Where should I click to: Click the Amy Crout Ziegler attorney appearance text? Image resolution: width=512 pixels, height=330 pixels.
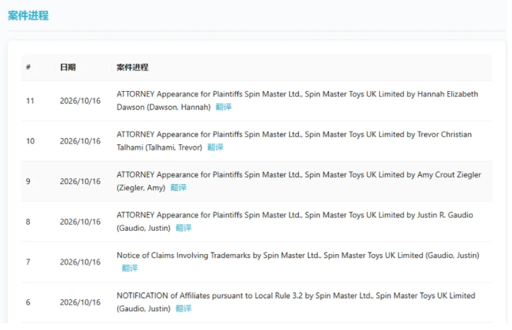pyautogui.click(x=299, y=181)
